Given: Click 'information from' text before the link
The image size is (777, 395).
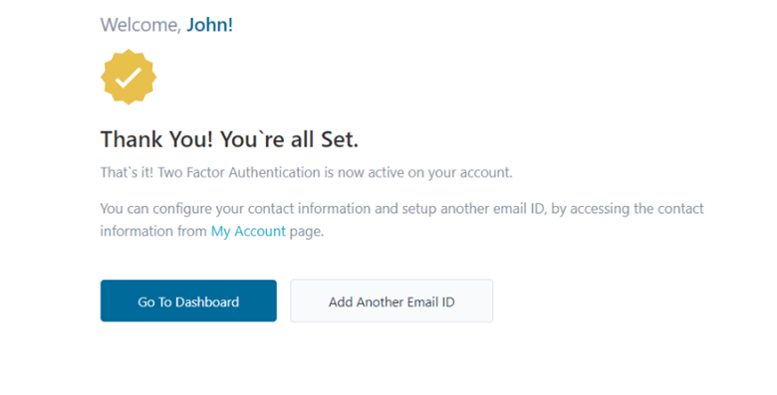Looking at the screenshot, I should pos(153,231).
